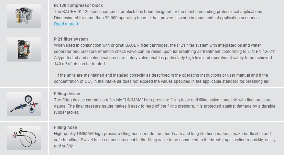View the Filling hose thumbnail
The width and height of the screenshot is (284, 155).
tap(24, 138)
